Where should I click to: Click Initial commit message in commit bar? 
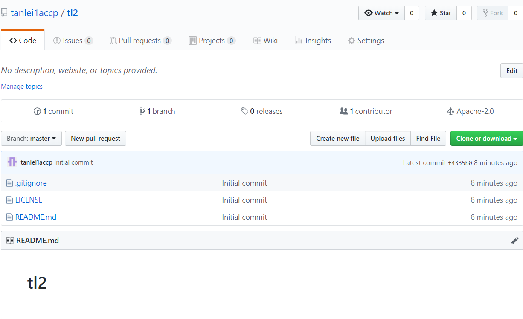[74, 162]
